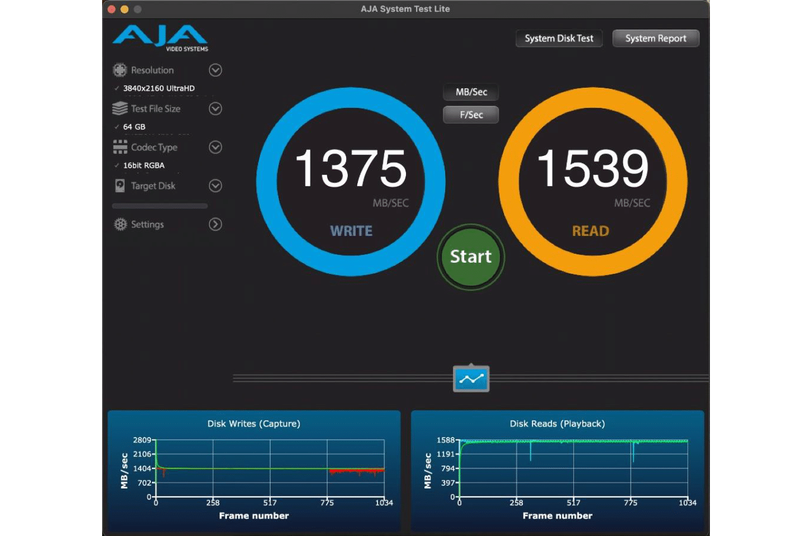812x536 pixels.
Task: Toggle the graph view chart icon
Action: pos(471,379)
